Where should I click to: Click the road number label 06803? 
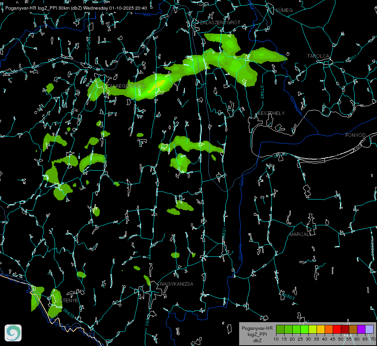tap(288, 296)
